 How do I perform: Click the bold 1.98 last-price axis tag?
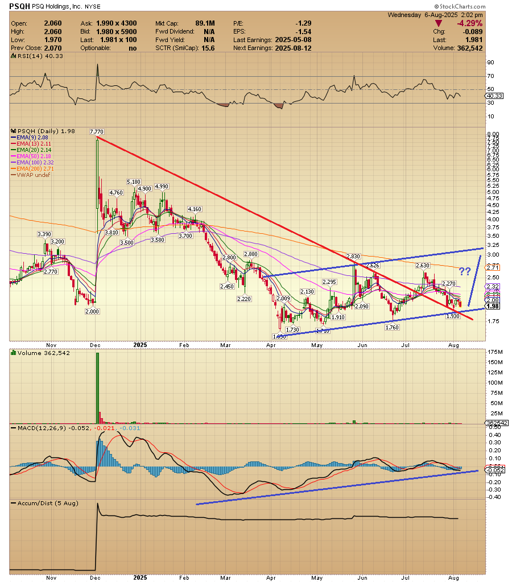493,306
